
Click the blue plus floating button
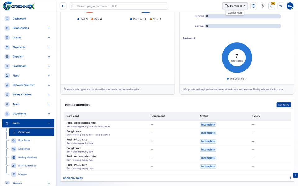(295, 175)
